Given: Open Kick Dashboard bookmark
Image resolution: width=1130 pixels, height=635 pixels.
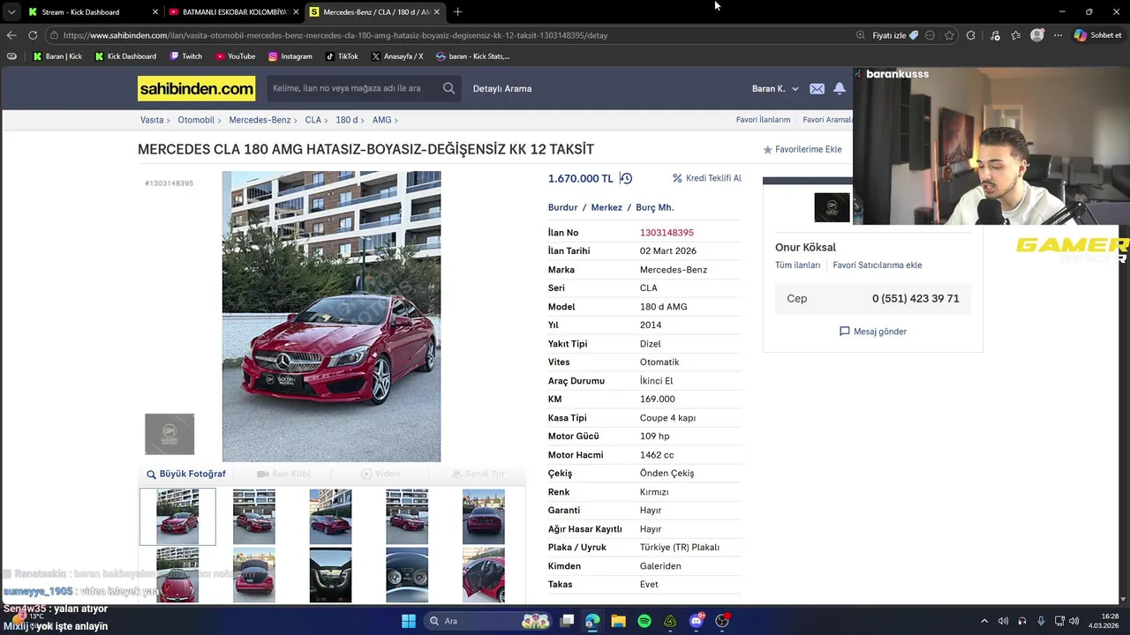Looking at the screenshot, I should (124, 56).
